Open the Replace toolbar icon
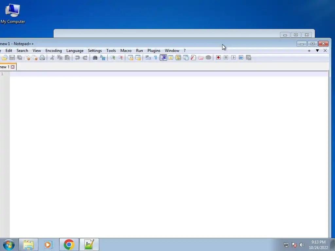This screenshot has width=335, height=251. 103,58
